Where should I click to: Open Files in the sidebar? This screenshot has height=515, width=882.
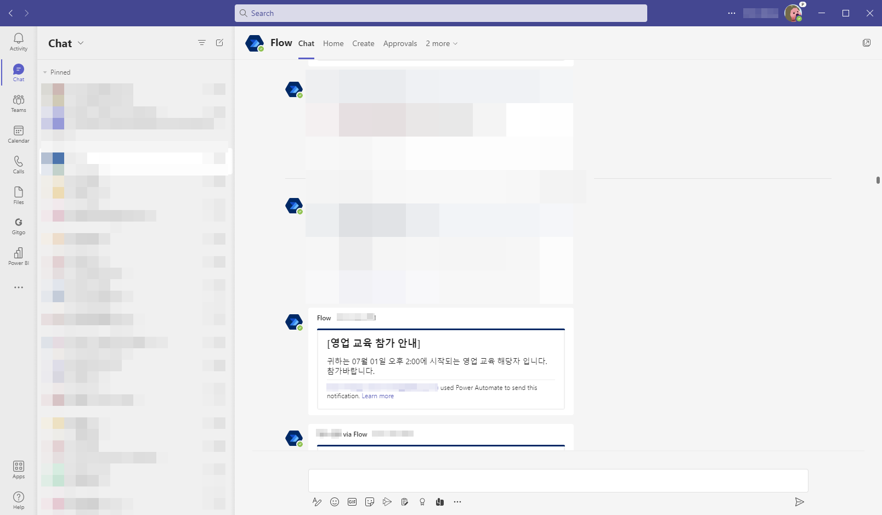click(x=19, y=195)
